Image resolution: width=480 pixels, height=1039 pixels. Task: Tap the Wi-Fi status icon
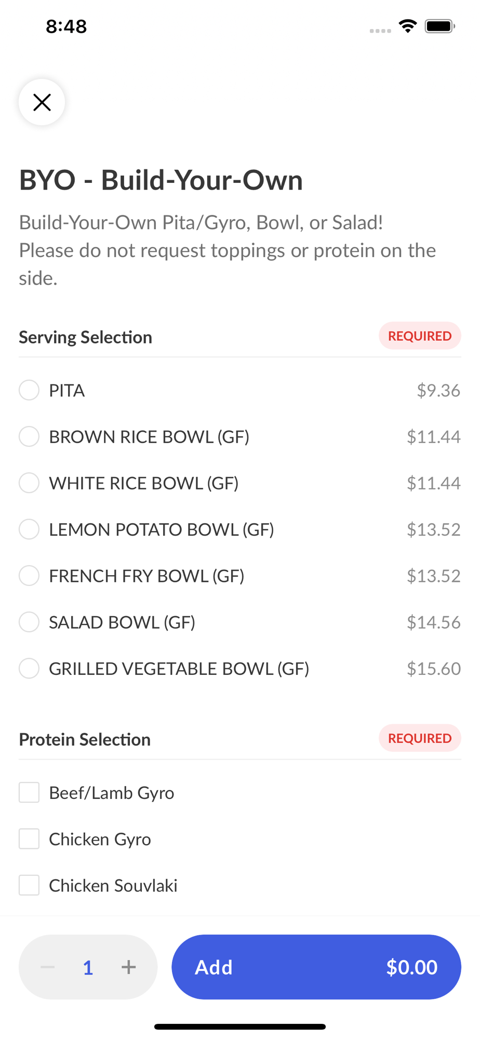coord(408,26)
